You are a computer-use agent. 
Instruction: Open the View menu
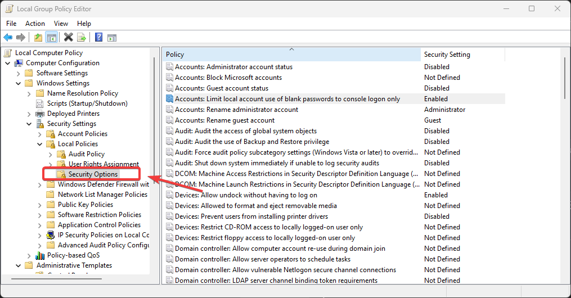point(61,24)
